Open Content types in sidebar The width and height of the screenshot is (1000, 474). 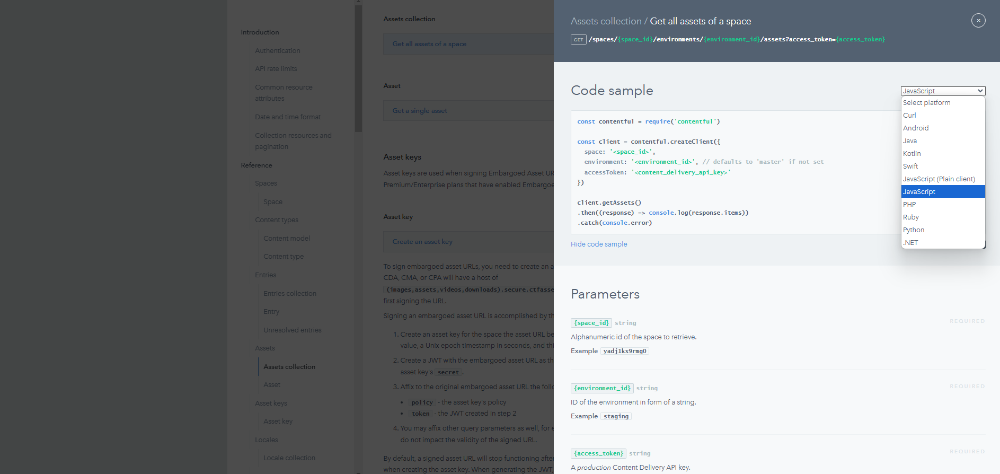click(x=277, y=220)
